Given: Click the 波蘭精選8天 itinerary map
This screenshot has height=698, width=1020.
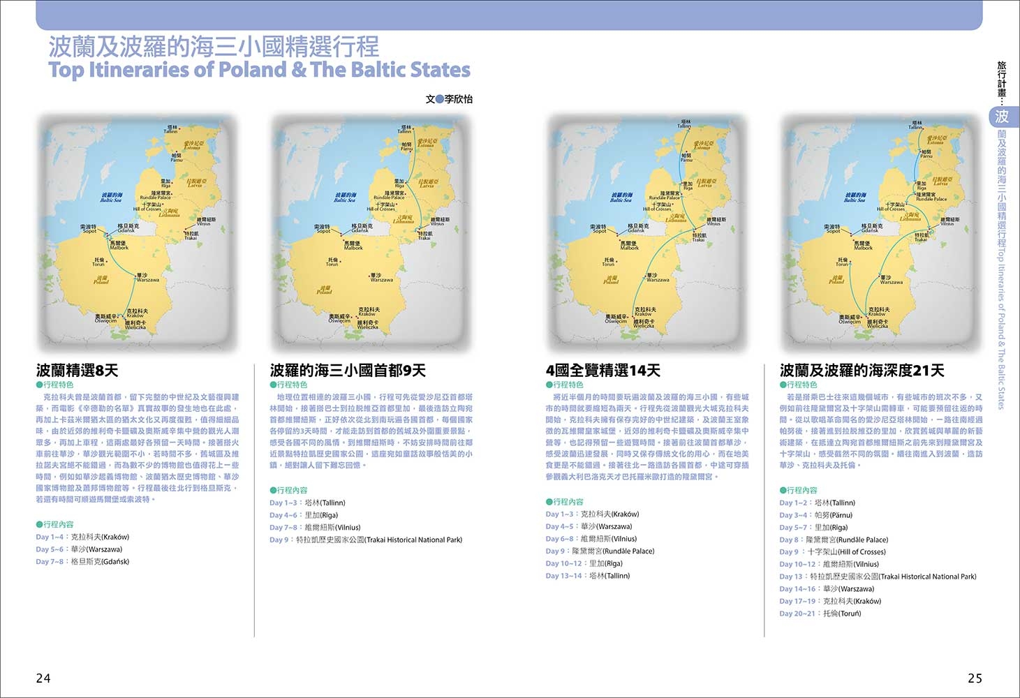Looking at the screenshot, I should [x=138, y=234].
